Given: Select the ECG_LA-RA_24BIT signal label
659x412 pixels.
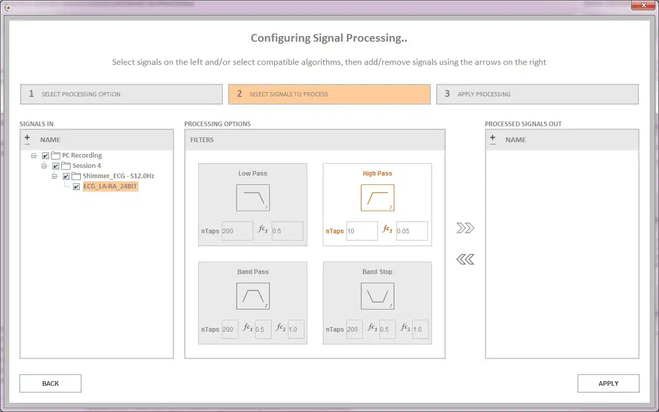Looking at the screenshot, I should click(110, 186).
